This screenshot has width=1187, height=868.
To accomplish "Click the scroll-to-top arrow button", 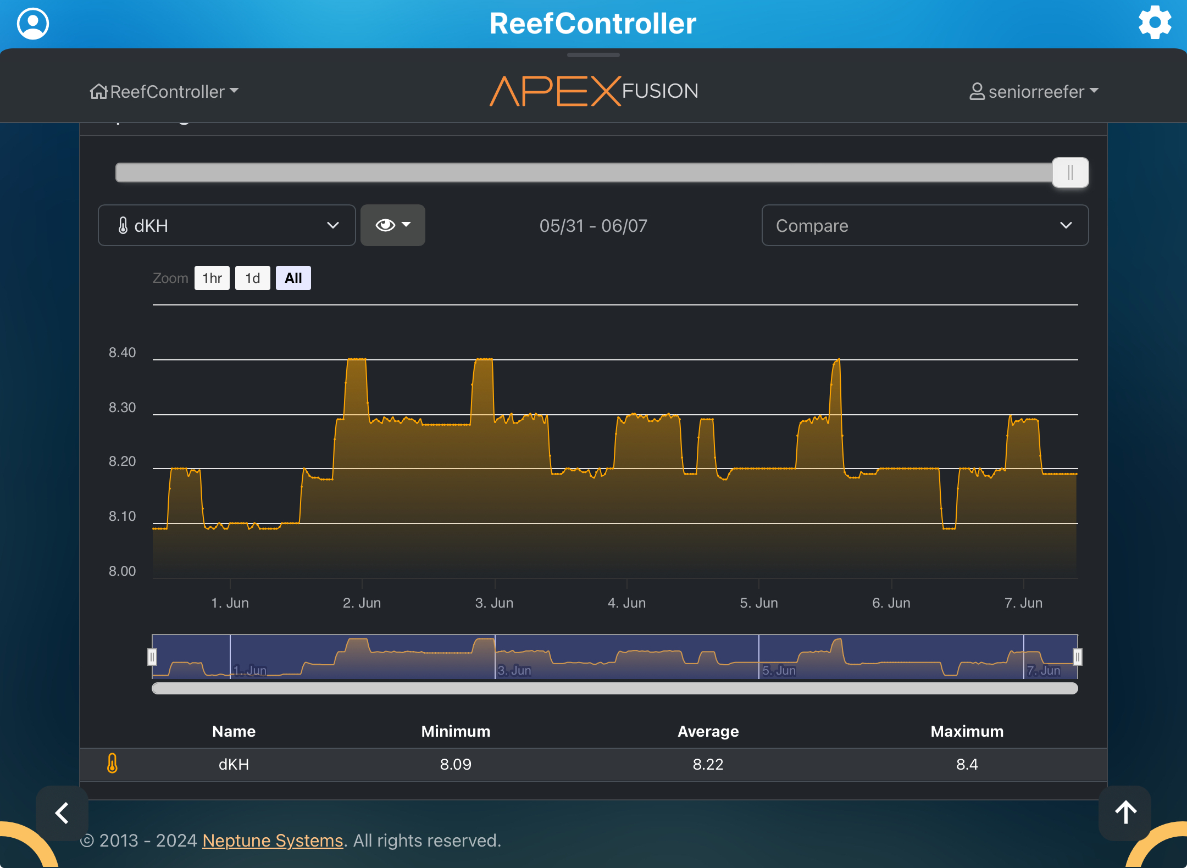I will (x=1125, y=813).
